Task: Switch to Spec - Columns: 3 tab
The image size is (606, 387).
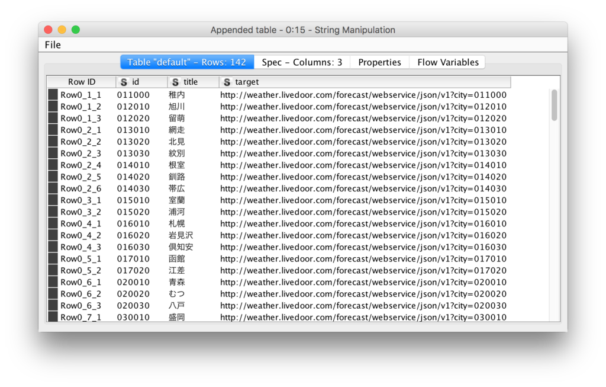Action: pos(302,62)
